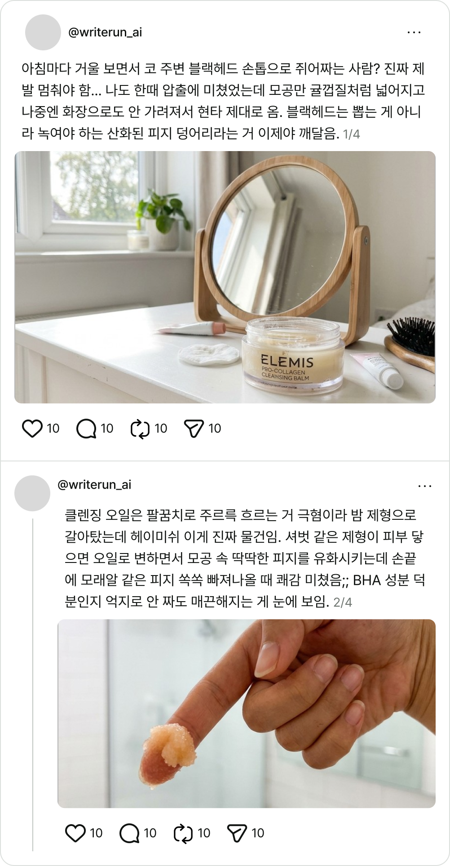
Task: Visit @writerun_ai from the second post
Action: [x=94, y=485]
